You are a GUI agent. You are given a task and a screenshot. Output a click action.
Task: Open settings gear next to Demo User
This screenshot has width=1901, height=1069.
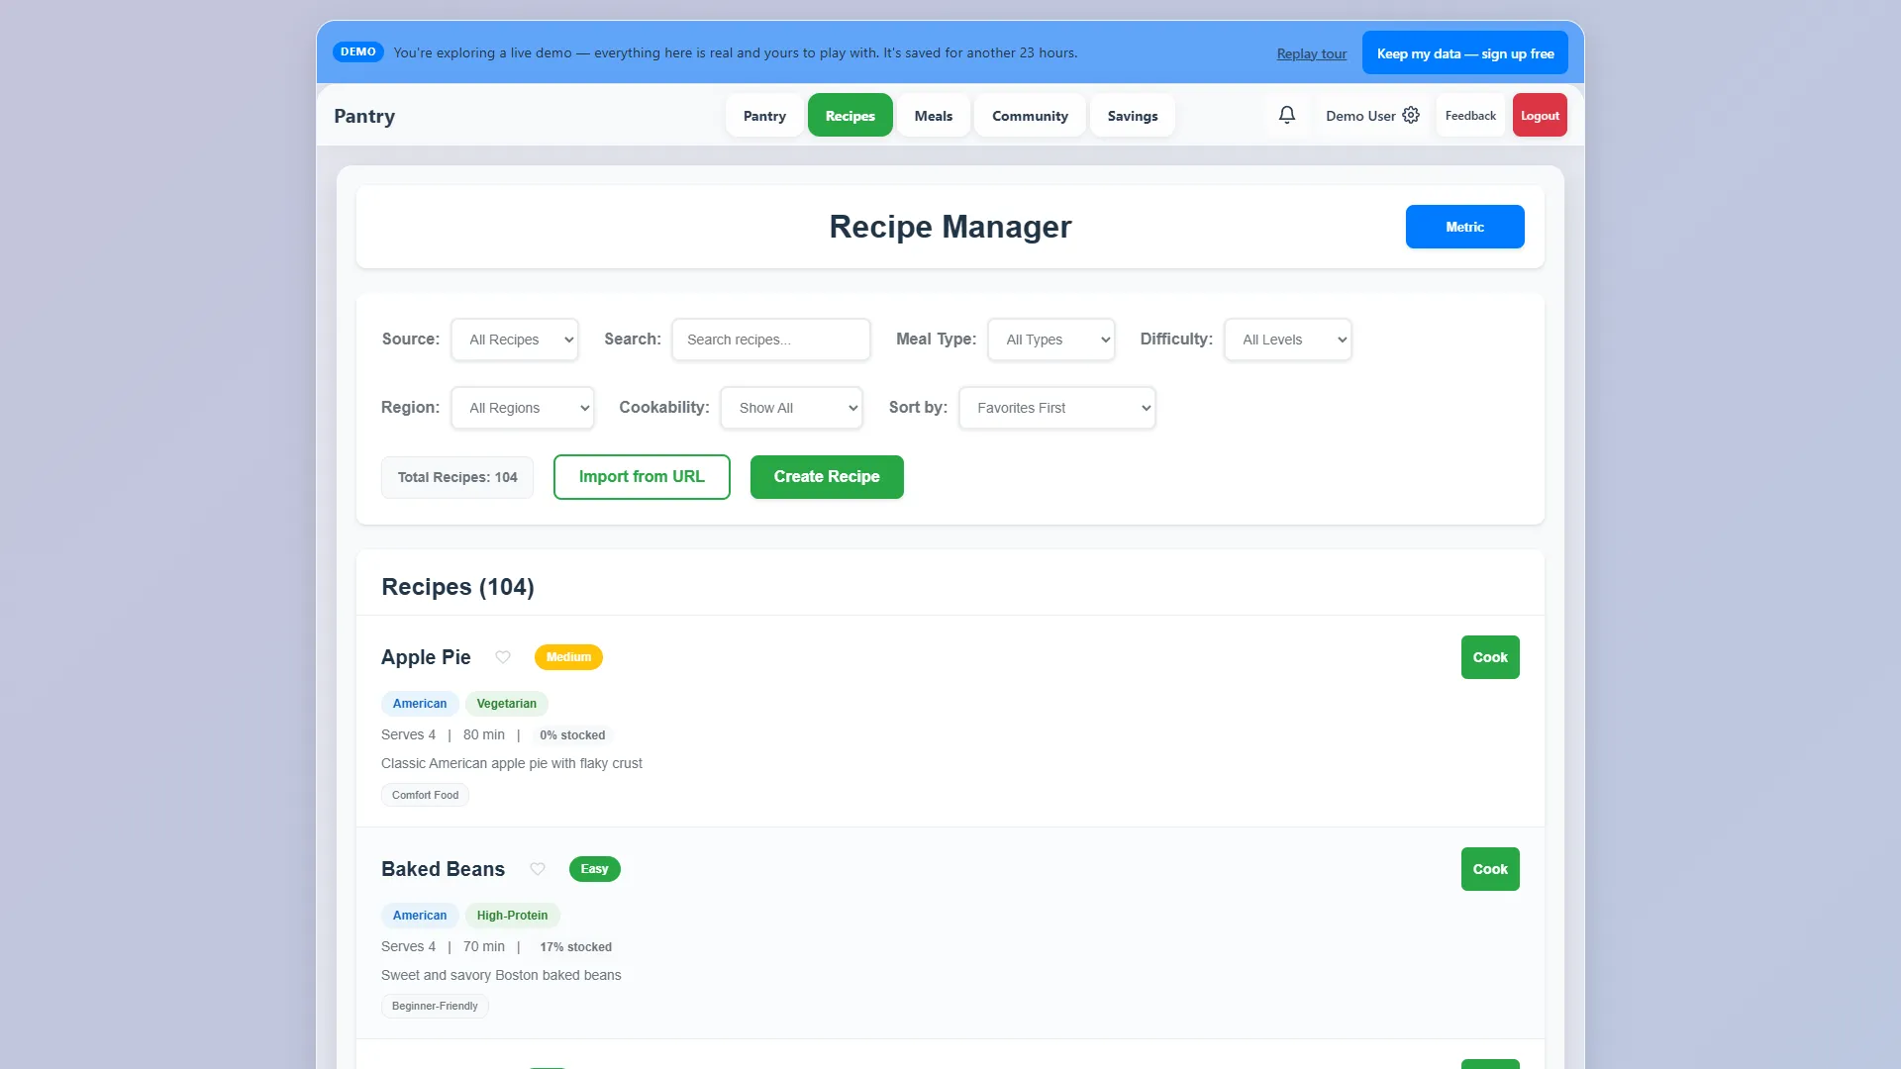1411,115
